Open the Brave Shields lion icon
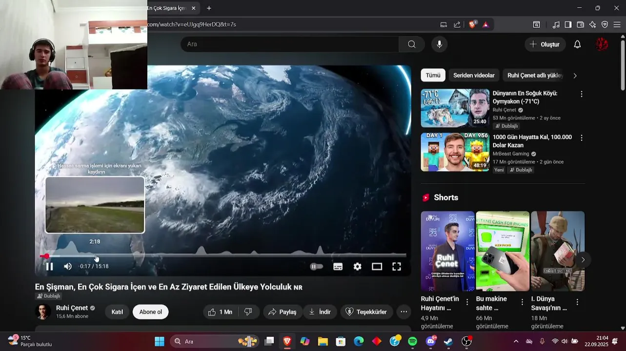626x351 pixels. [x=472, y=24]
